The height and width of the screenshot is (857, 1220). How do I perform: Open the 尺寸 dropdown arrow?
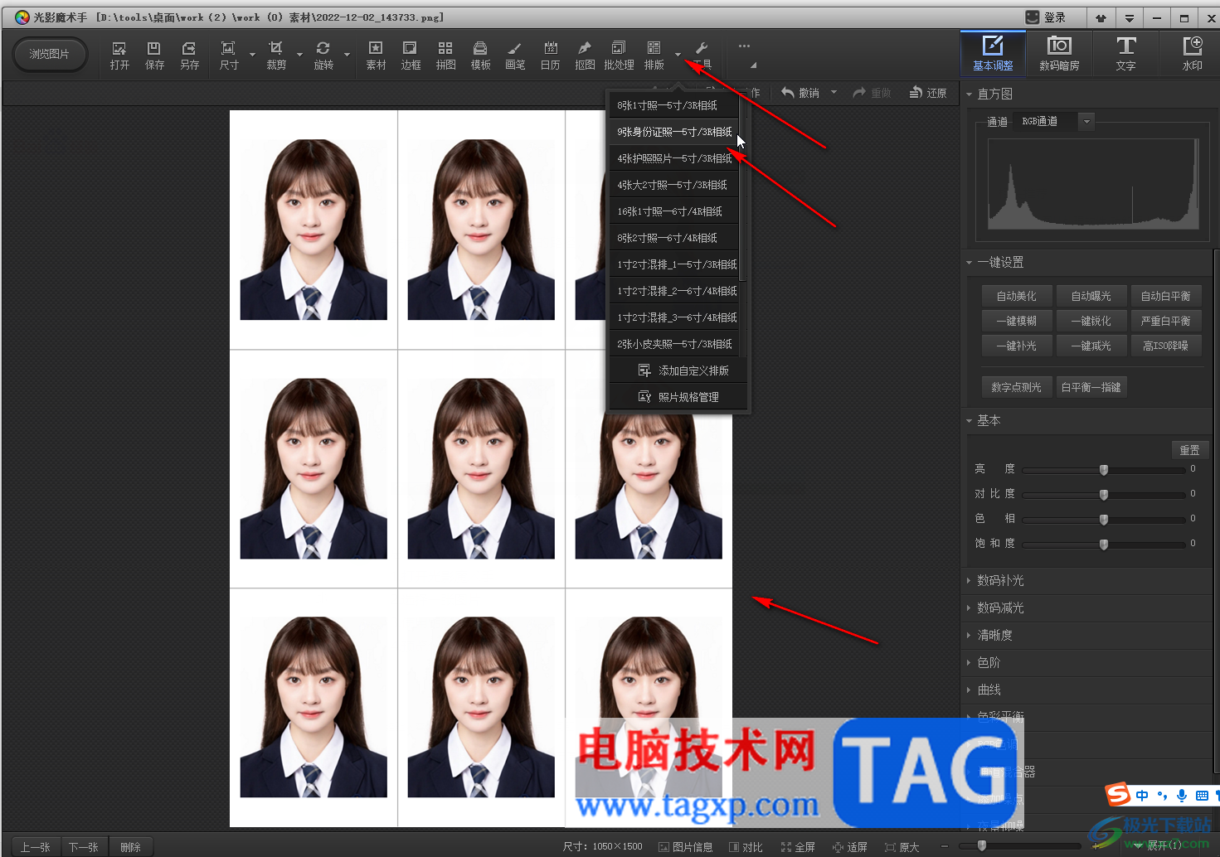pos(252,56)
